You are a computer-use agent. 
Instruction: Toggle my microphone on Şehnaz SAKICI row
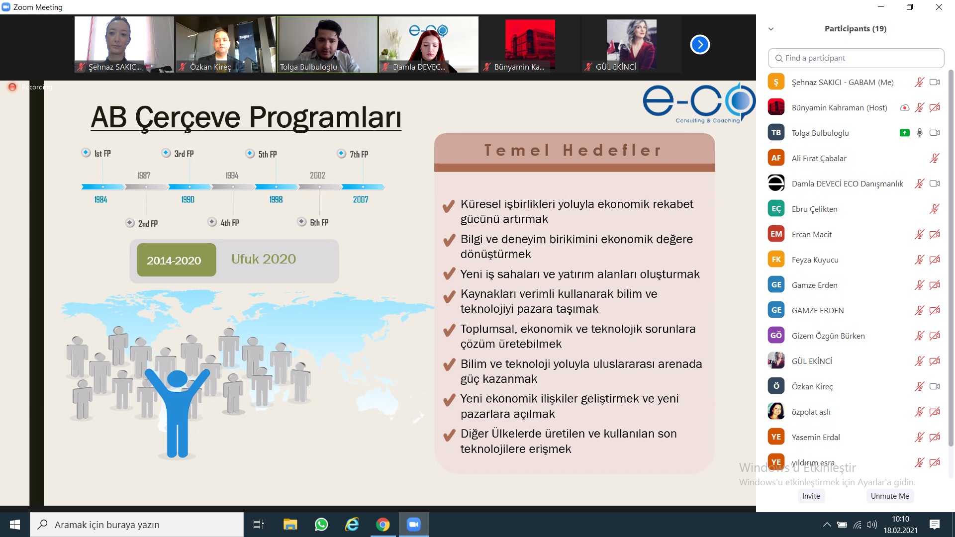(x=919, y=82)
